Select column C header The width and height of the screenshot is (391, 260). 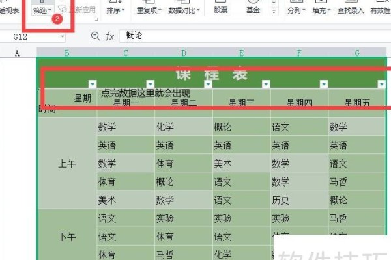click(x=126, y=53)
